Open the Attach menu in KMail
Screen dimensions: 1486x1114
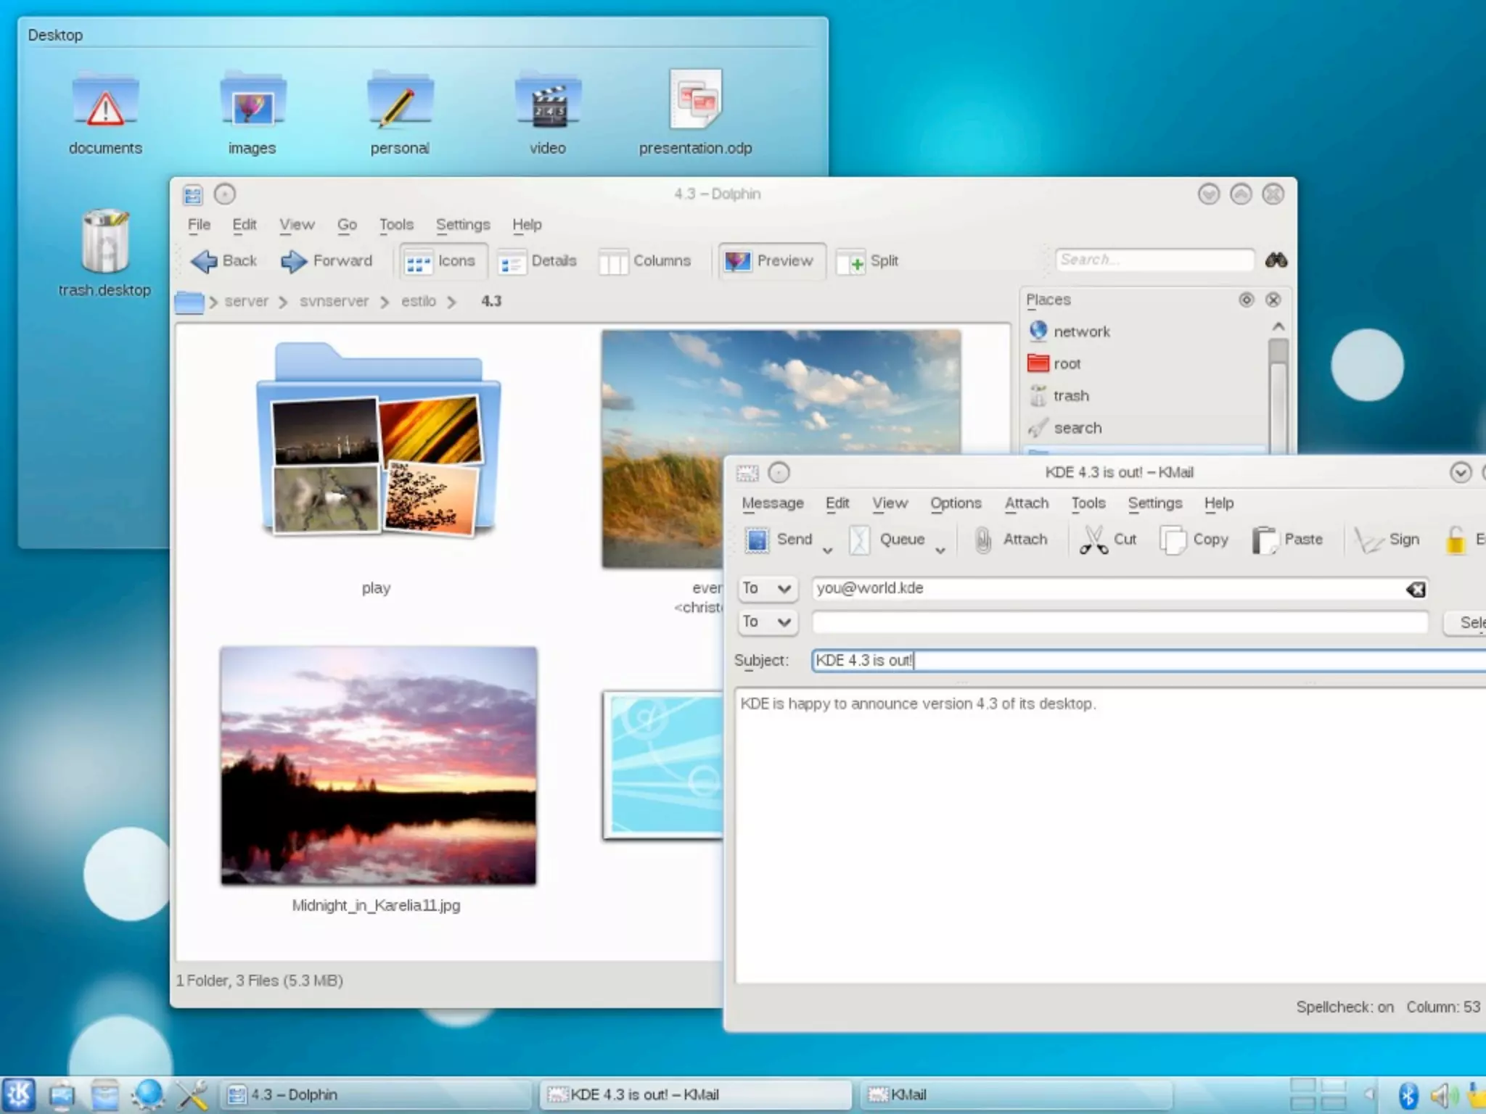pyautogui.click(x=1027, y=503)
